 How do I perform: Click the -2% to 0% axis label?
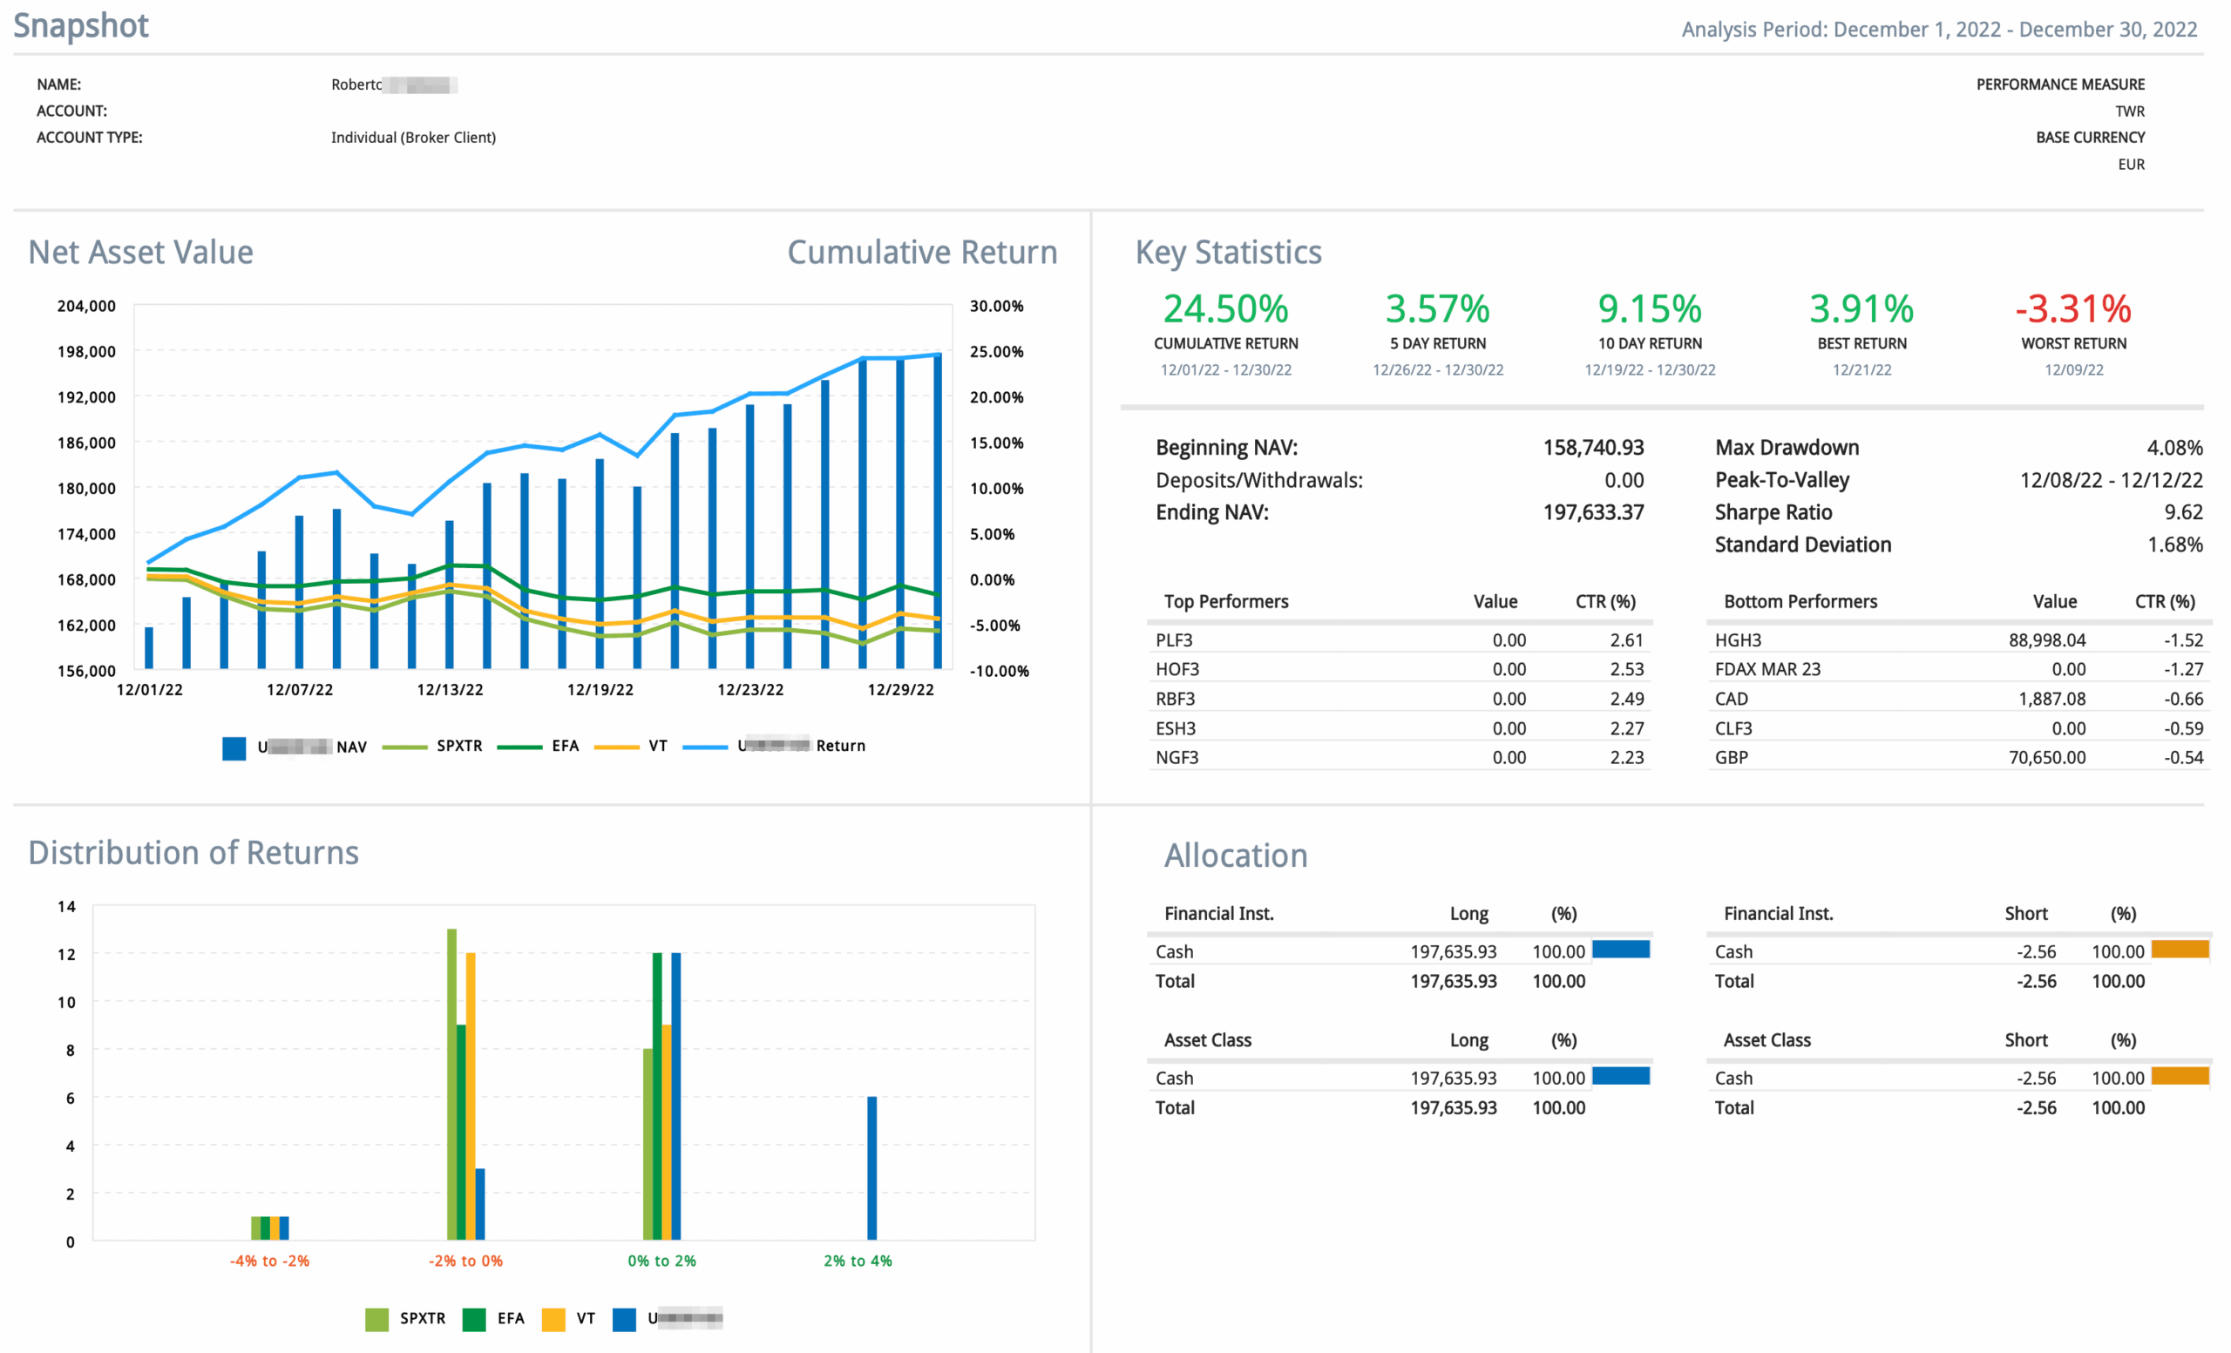[x=465, y=1261]
